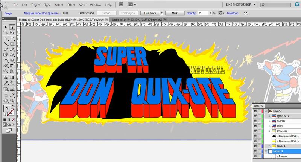Click the linked file name Marquee Super Don Quix-ote
Image resolution: width=301 pixels, height=162 pixels.
[x=42, y=13]
